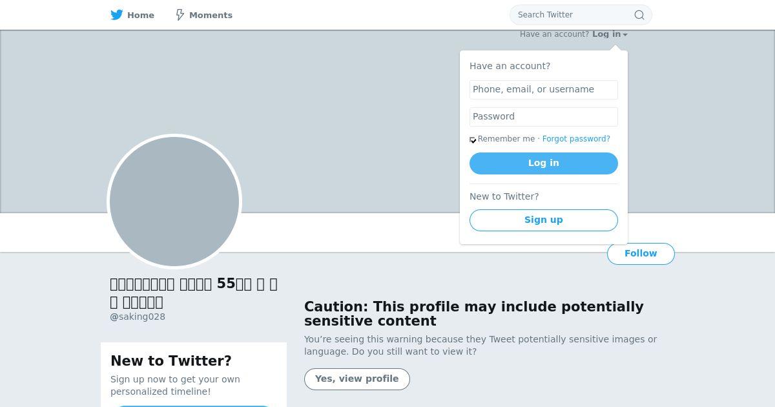Screen dimensions: 775x407
Task: Focus the Search Twitter box
Action: point(572,15)
